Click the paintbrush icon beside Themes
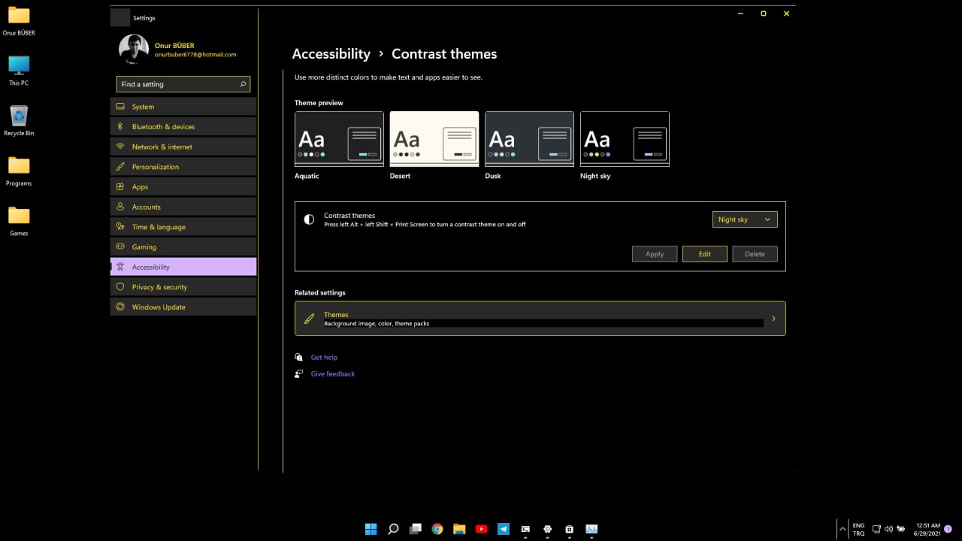 (309, 319)
